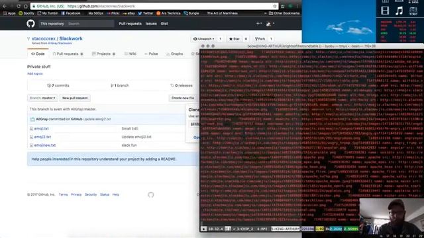The image size is (424, 238).
Task: Open the Pulse tab
Action: pos(151,54)
